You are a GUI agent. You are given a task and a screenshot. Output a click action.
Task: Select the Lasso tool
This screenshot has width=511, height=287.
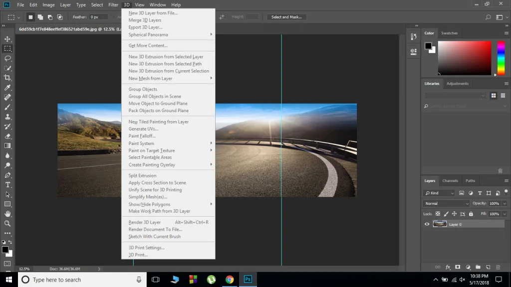coord(7,58)
